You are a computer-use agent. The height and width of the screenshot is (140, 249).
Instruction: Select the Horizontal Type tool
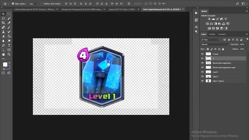click(x=9, y=45)
